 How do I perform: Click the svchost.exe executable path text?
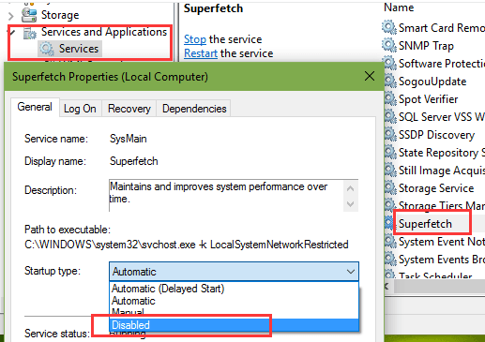187,245
